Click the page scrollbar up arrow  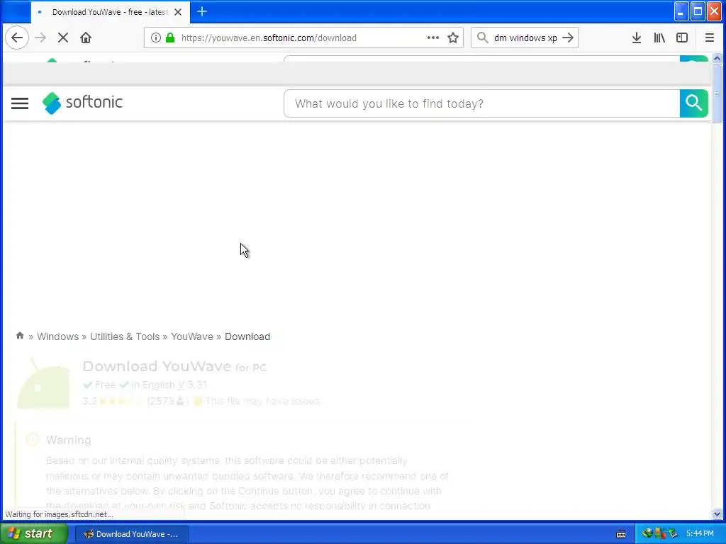(717, 59)
